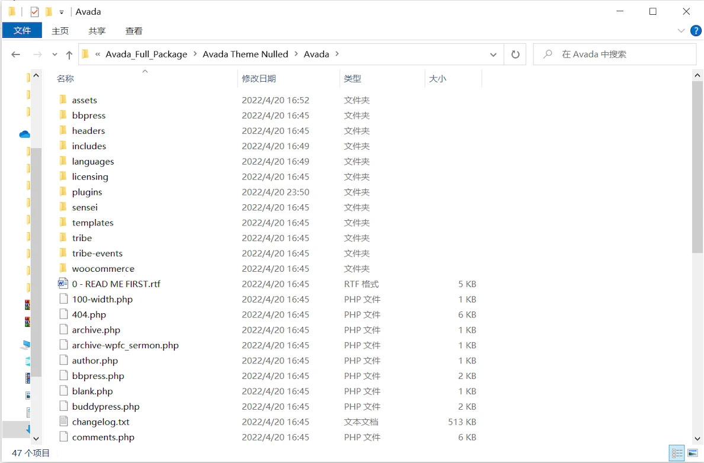
Task: Select the assets folder icon
Action: coord(63,99)
